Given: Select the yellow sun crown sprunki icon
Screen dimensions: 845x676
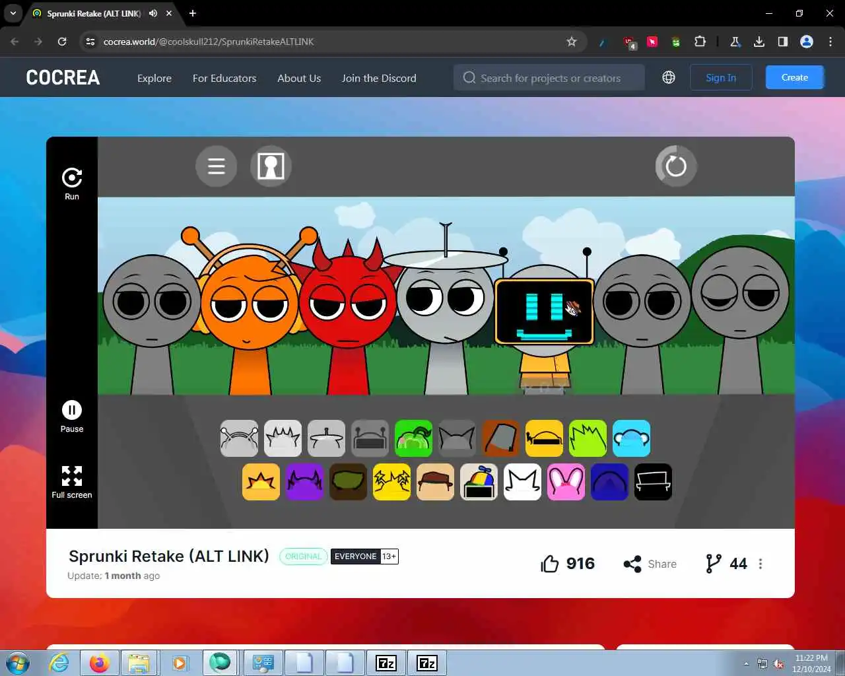Looking at the screenshot, I should (261, 482).
